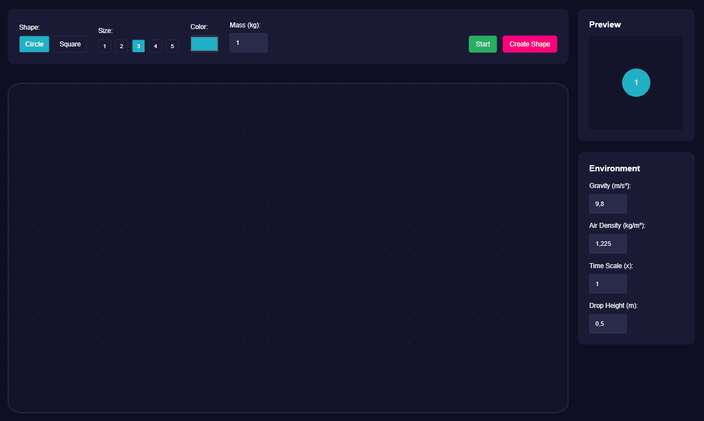The height and width of the screenshot is (421, 704).
Task: Click the pink Create Shape button
Action: click(x=529, y=44)
